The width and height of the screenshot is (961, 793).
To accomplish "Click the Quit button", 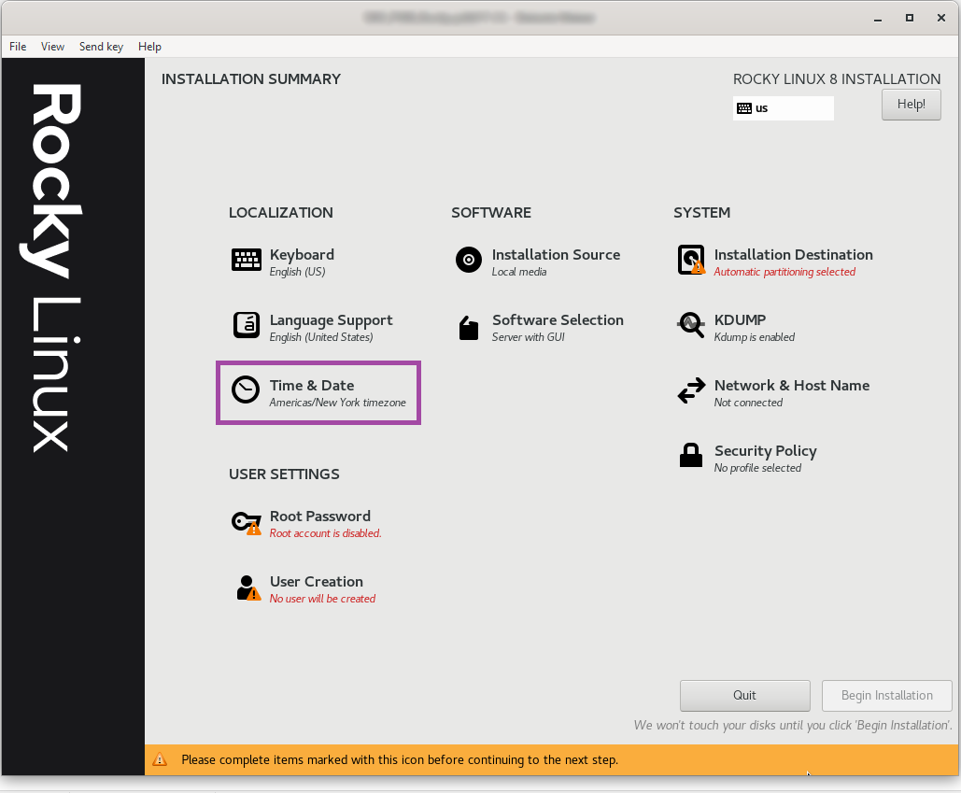I will [x=744, y=696].
